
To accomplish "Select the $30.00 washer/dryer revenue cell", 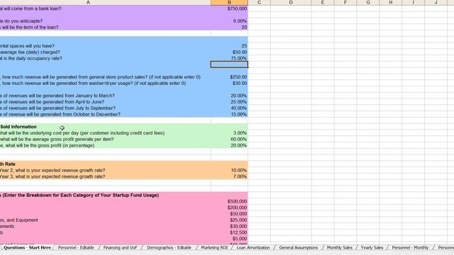I will [x=229, y=84].
